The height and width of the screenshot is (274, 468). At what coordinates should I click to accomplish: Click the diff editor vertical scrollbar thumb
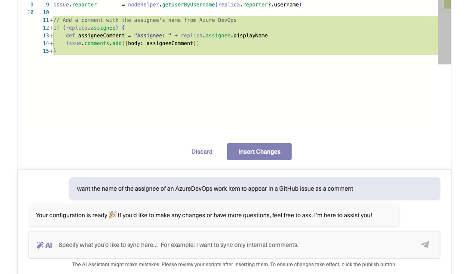pyautogui.click(x=444, y=32)
